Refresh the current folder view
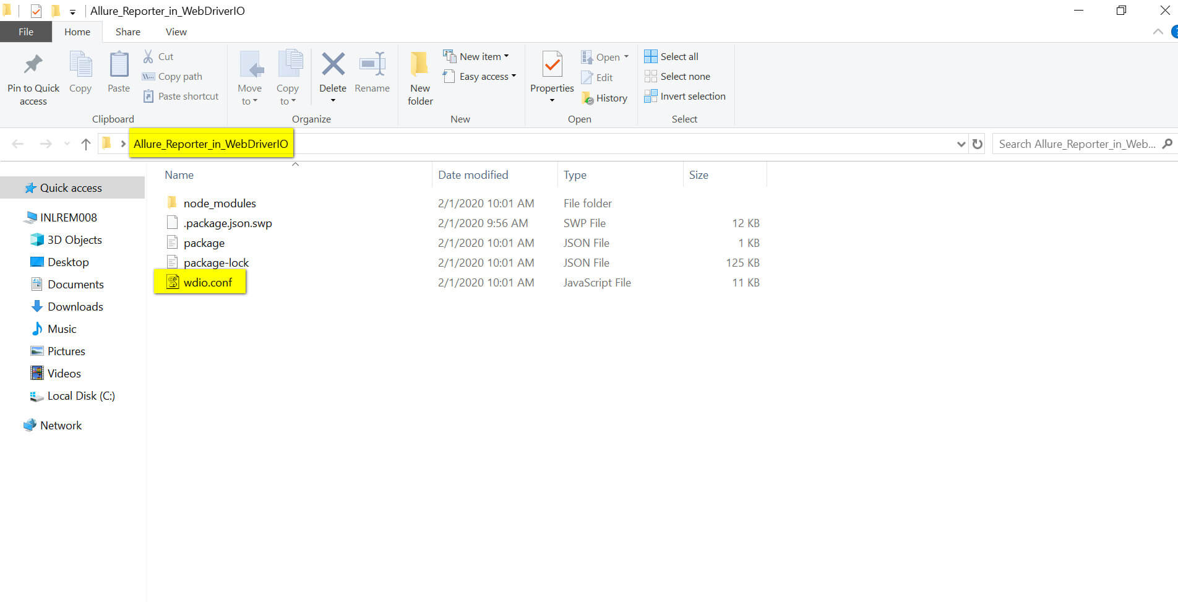1178x602 pixels. pyautogui.click(x=978, y=144)
